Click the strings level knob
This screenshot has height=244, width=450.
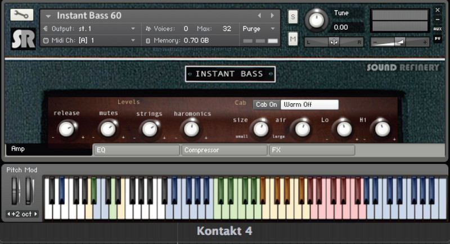pyautogui.click(x=149, y=129)
